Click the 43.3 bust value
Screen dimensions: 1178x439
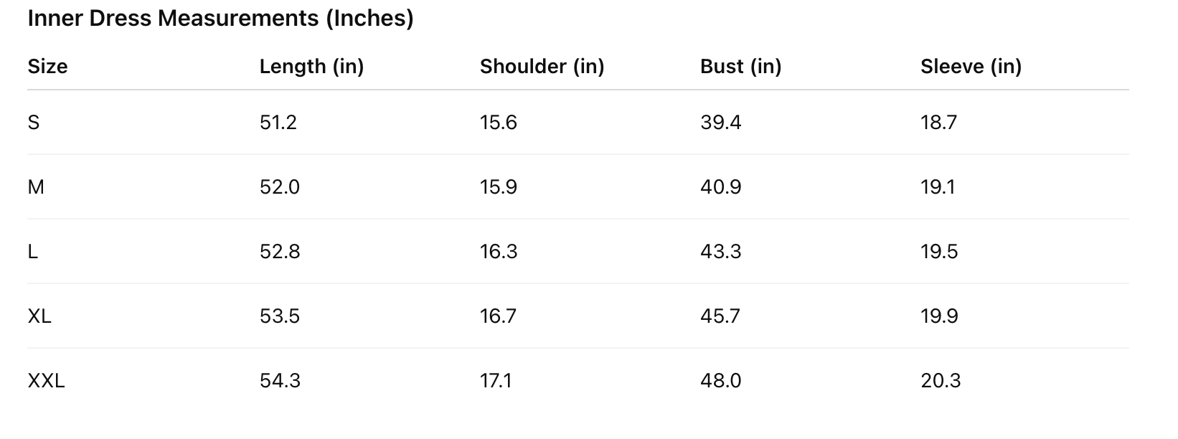[720, 252]
